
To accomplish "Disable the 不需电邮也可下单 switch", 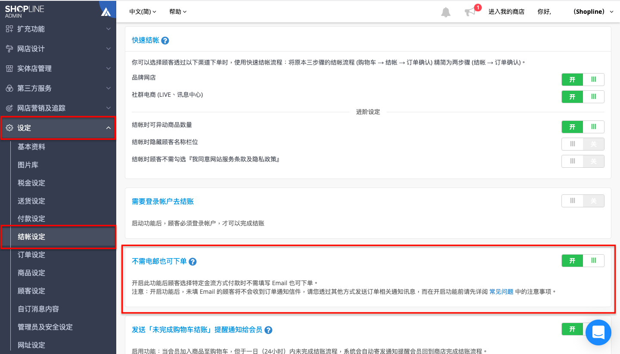I will click(x=583, y=261).
